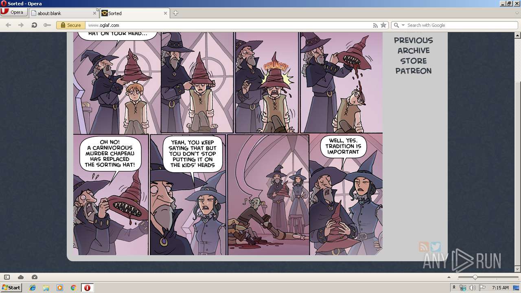Screen dimensions: 521x293
Task: Select the Sorted tab
Action: click(135, 13)
